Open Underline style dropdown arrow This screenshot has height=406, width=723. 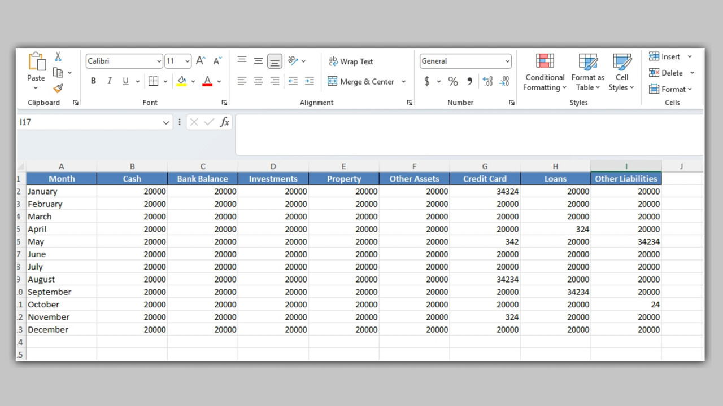coord(138,82)
